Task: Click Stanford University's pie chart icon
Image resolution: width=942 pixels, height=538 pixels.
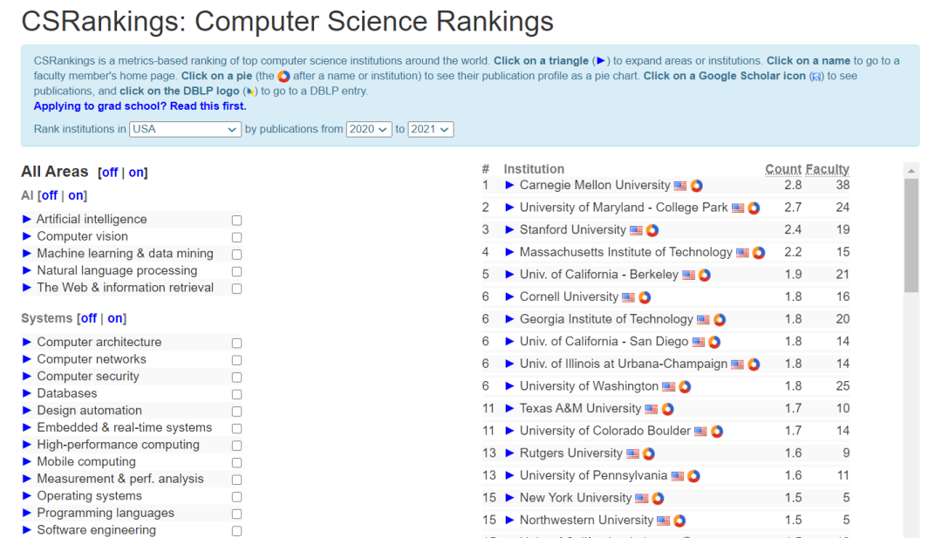Action: pos(652,230)
